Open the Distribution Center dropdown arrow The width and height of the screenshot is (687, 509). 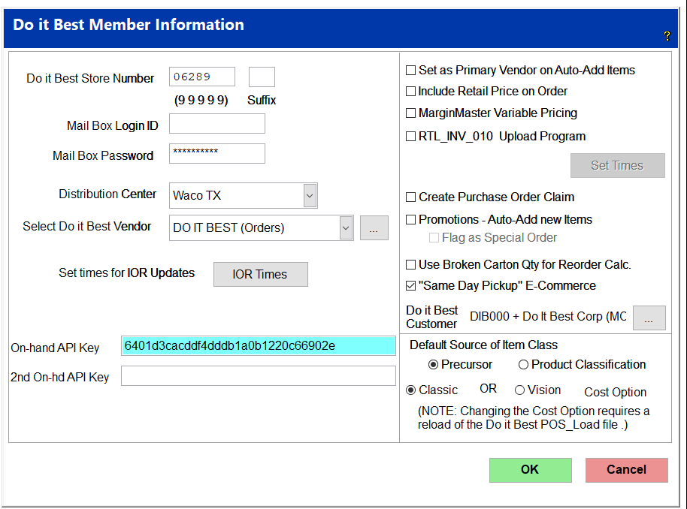pyautogui.click(x=310, y=195)
